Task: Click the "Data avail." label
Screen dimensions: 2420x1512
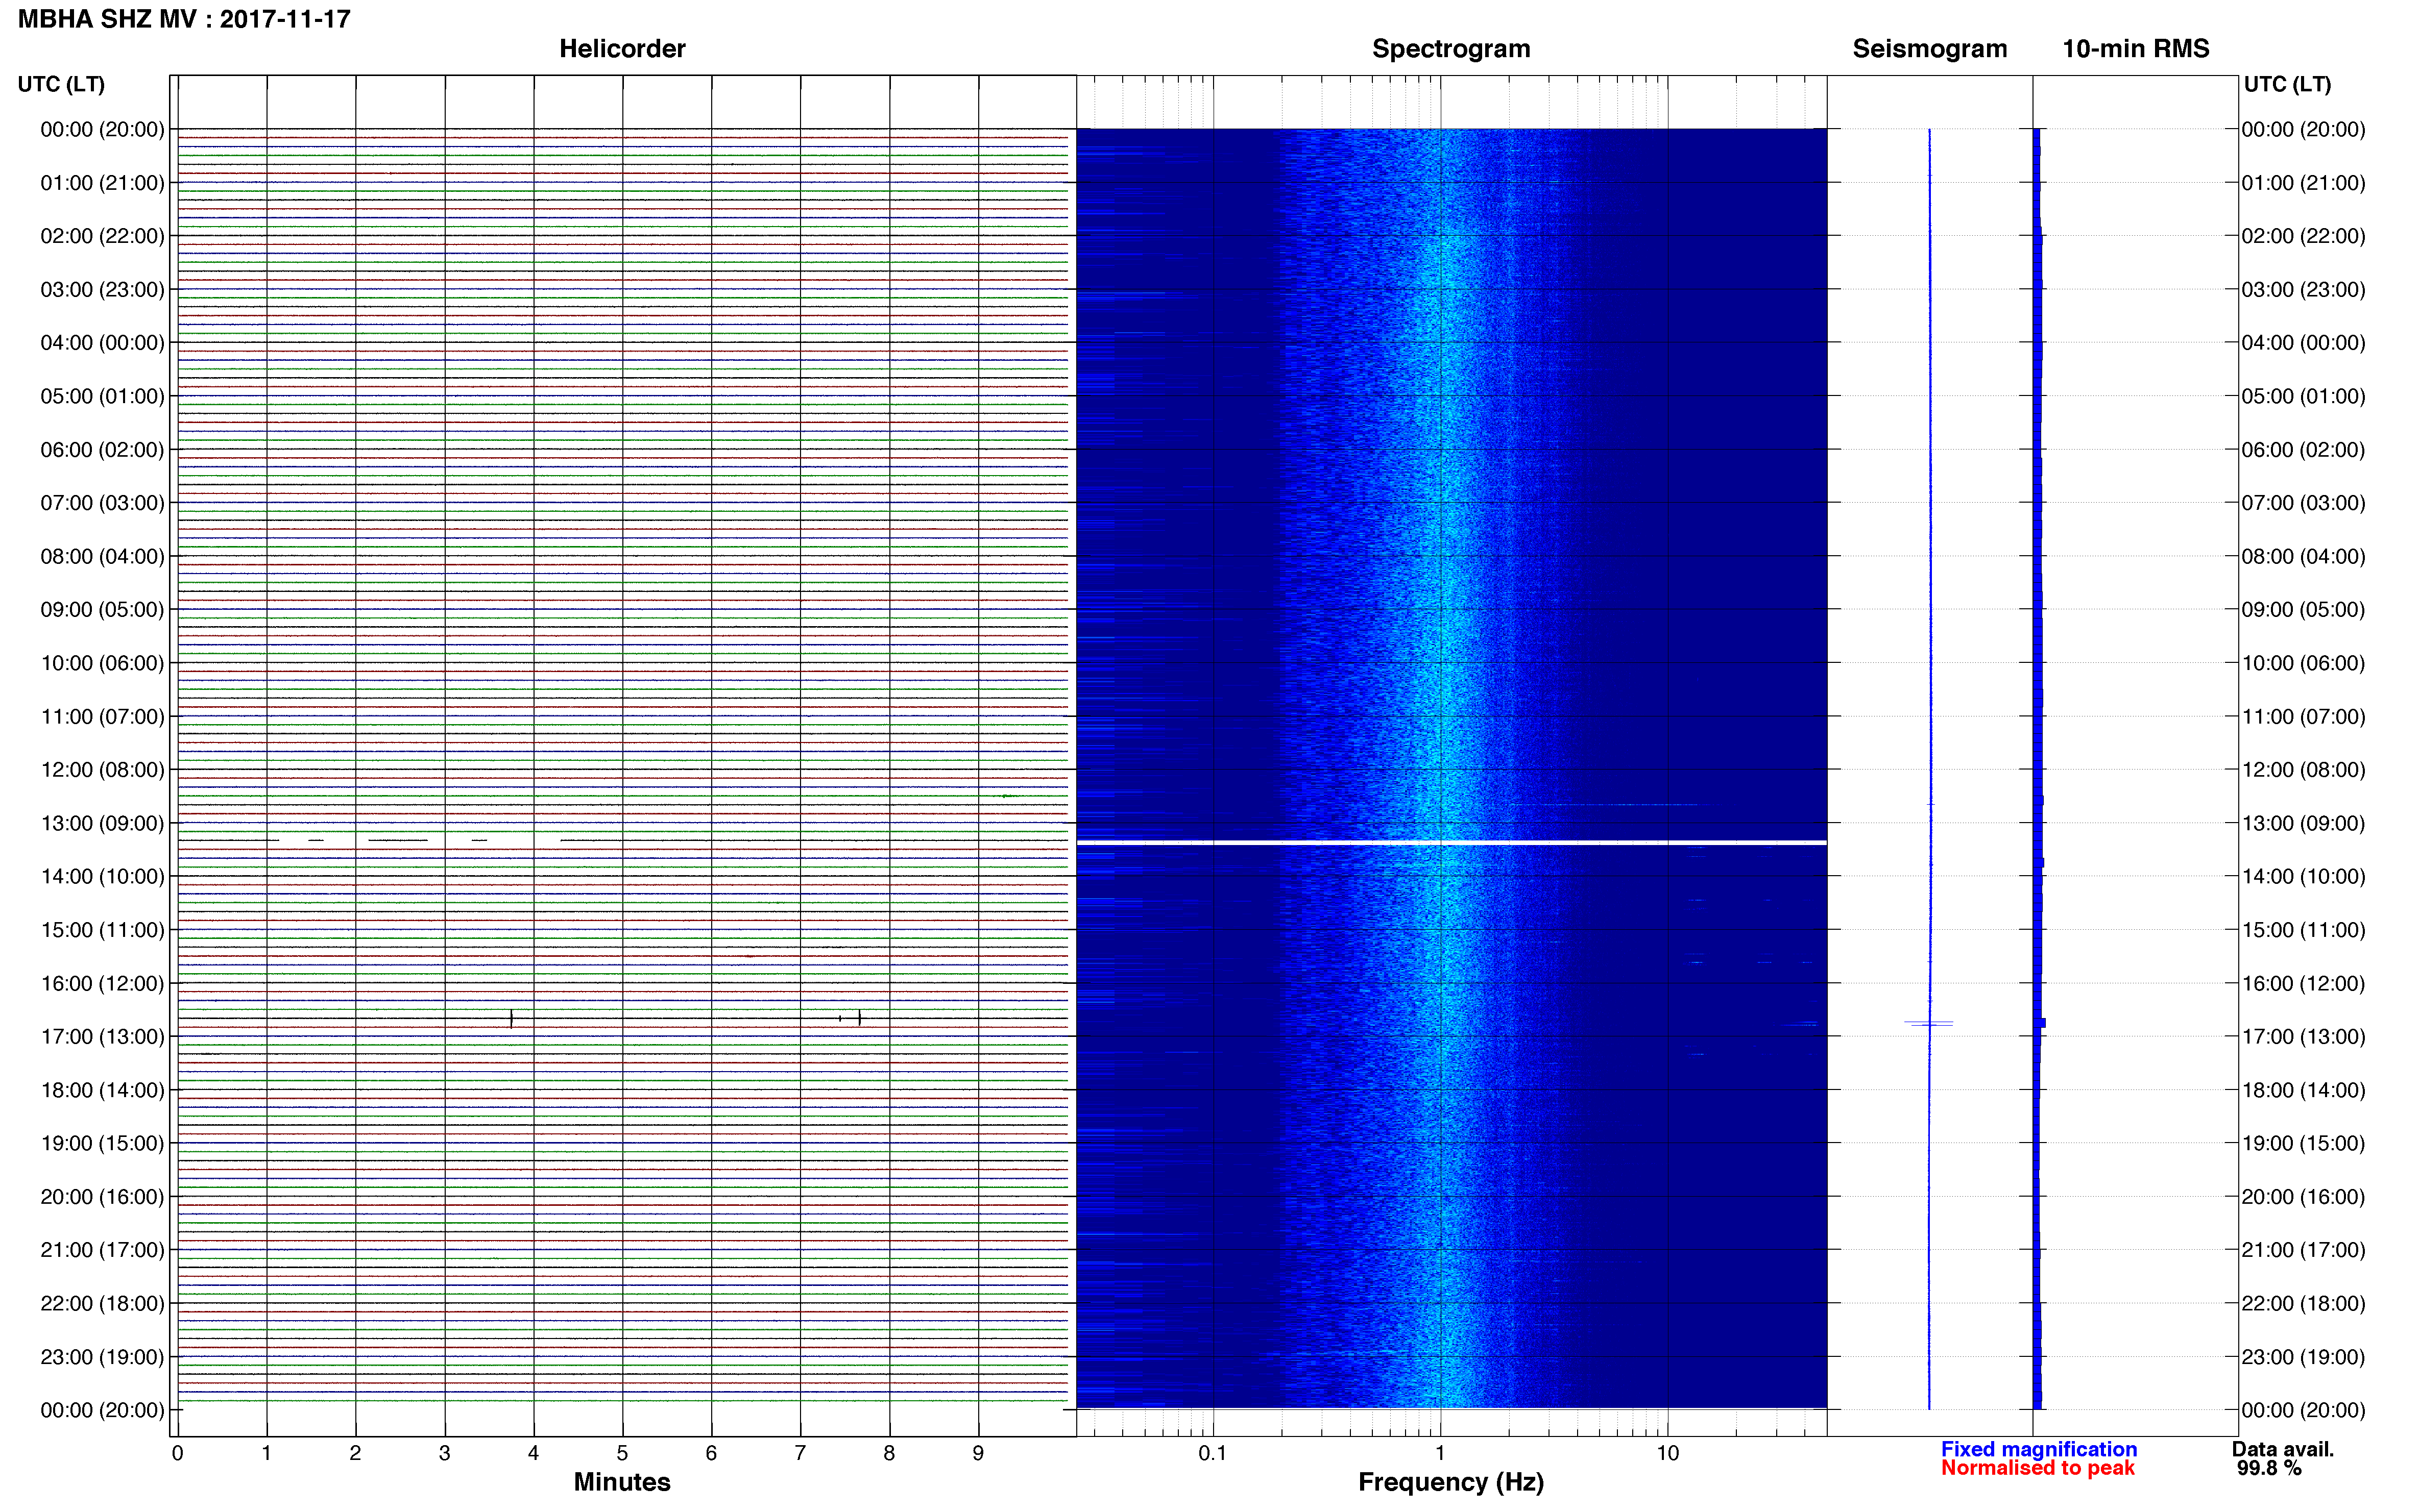Action: click(2283, 1449)
